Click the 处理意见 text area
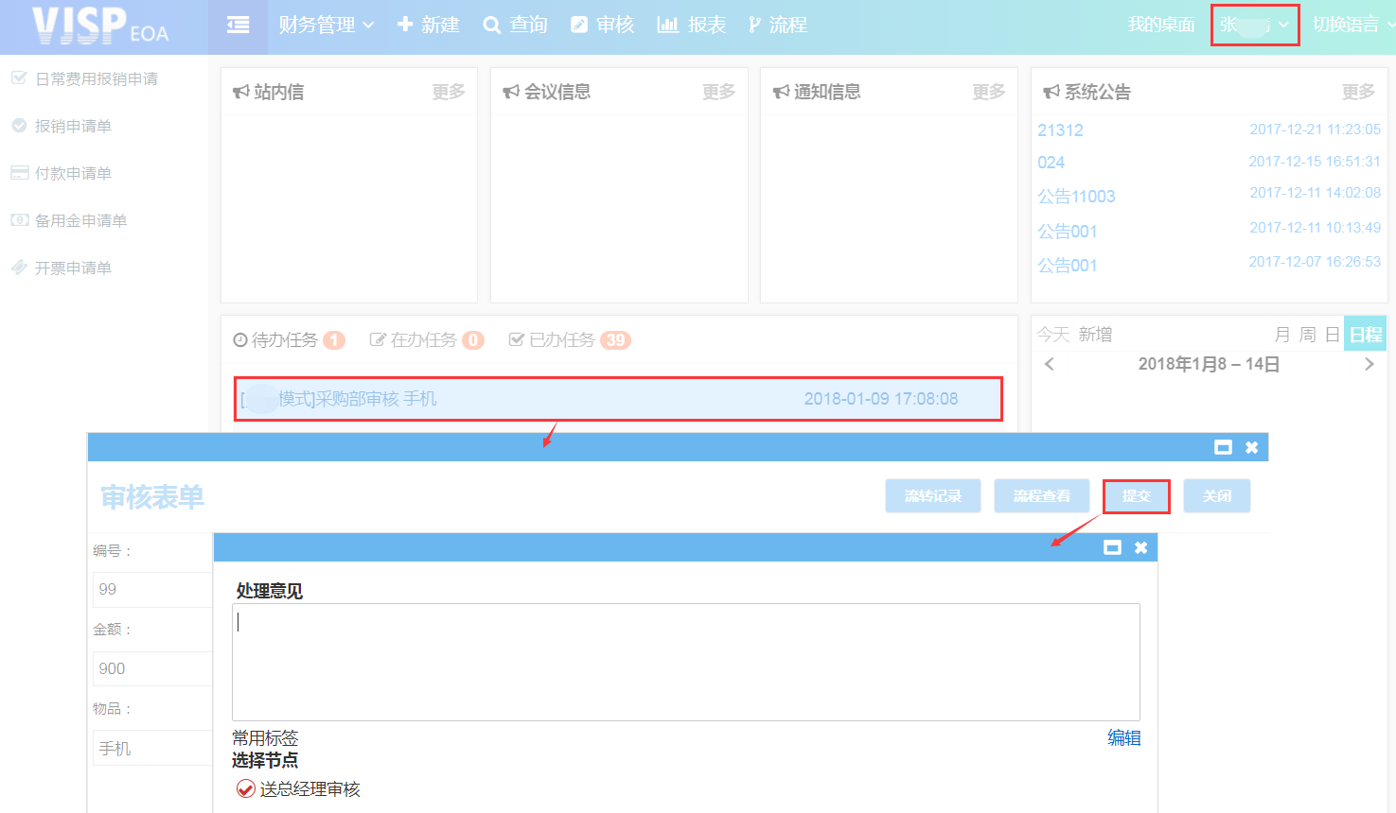Viewport: 1396px width, 813px height. (685, 662)
